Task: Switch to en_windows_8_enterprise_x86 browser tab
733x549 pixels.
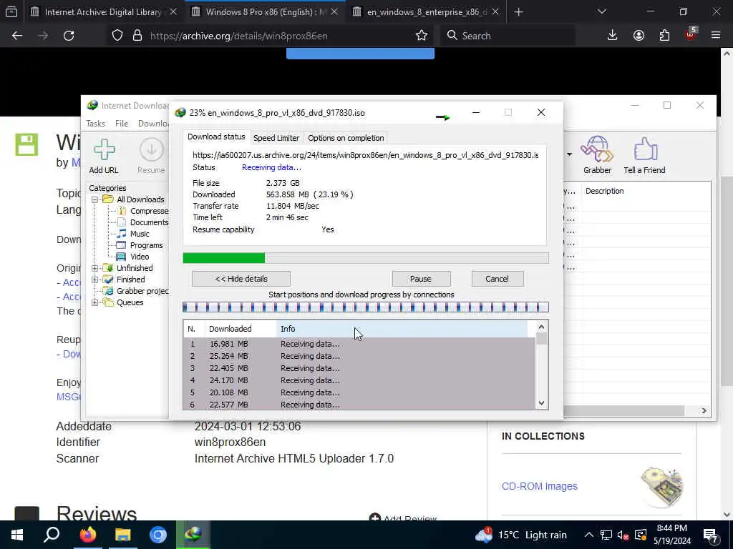Action: [426, 12]
